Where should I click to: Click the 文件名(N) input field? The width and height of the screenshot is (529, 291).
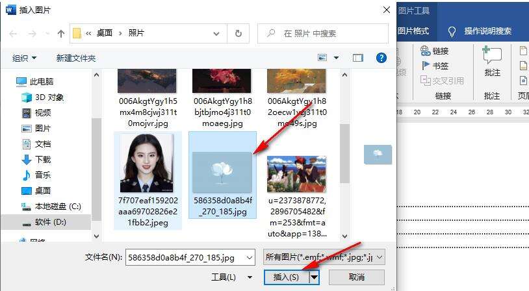(190, 258)
